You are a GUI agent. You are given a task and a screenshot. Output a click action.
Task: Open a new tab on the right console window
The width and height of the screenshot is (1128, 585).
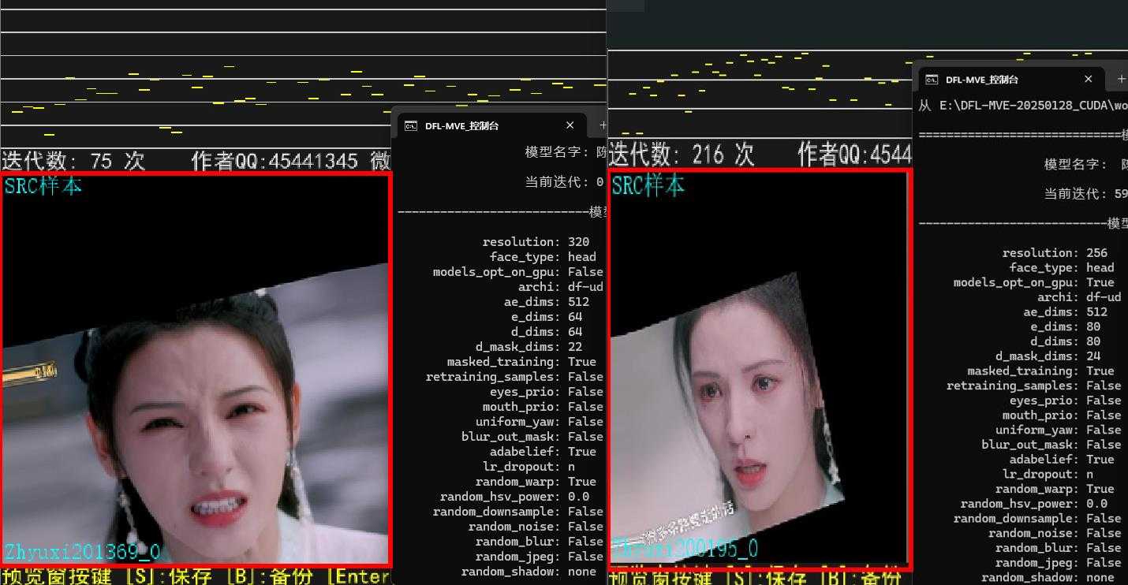[x=1121, y=79]
